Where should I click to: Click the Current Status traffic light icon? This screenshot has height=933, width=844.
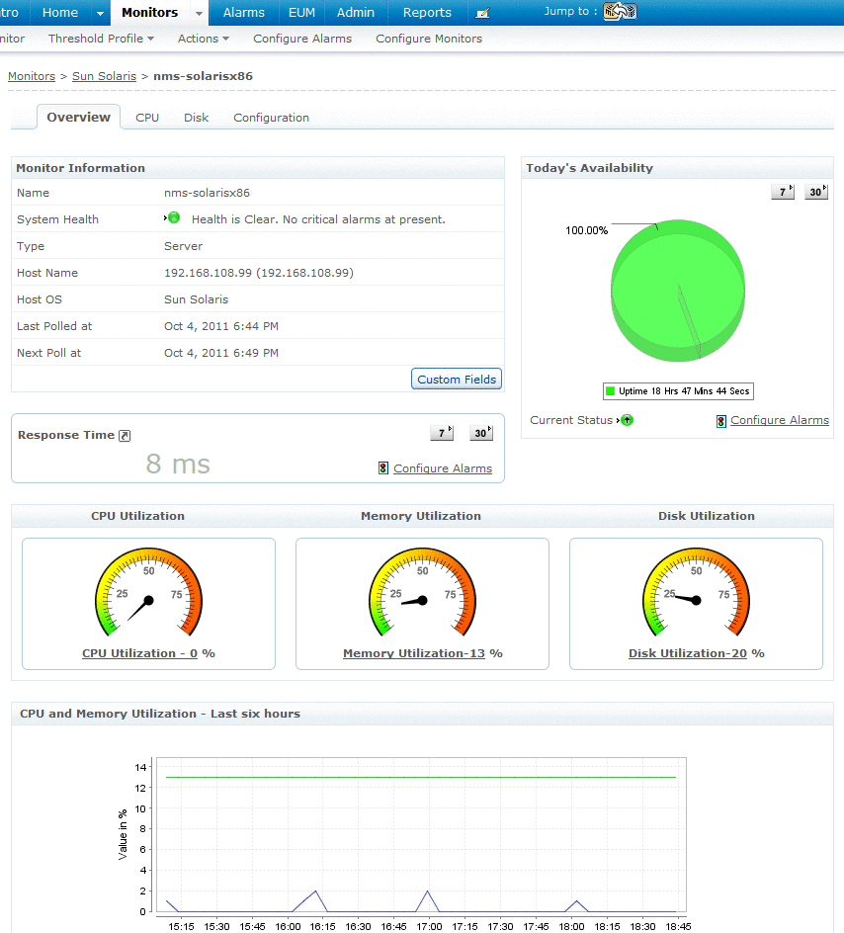click(626, 420)
